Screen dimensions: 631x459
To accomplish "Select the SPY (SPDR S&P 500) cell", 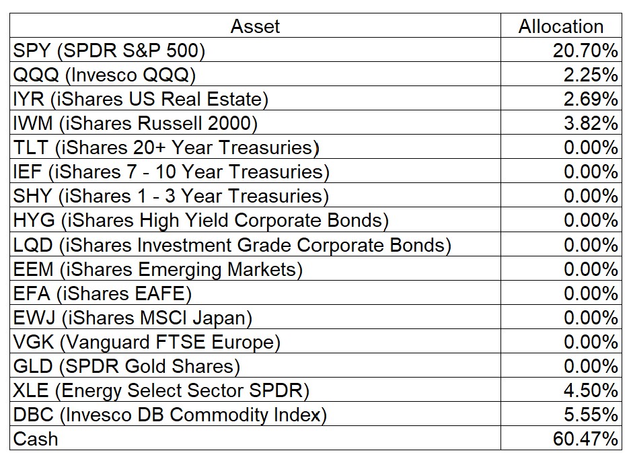I will pyautogui.click(x=110, y=50).
